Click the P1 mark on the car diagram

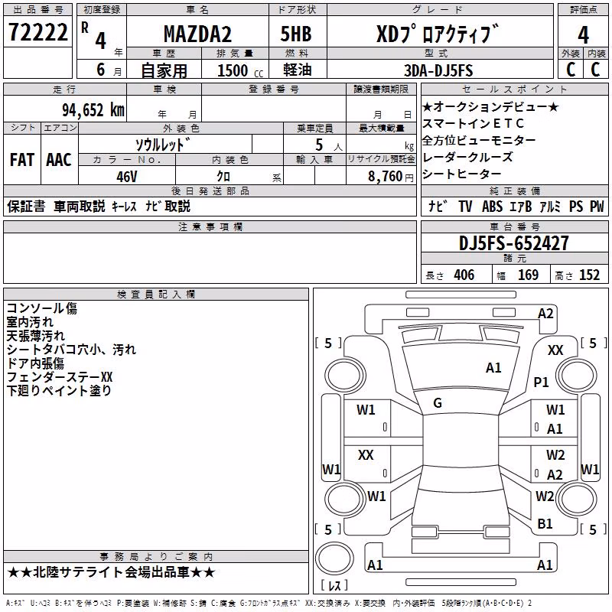541,382
